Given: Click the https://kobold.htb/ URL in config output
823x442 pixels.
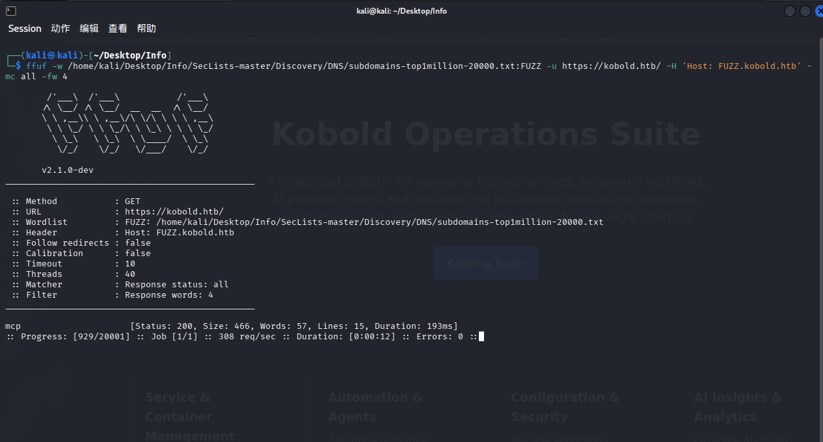Looking at the screenshot, I should point(174,212).
